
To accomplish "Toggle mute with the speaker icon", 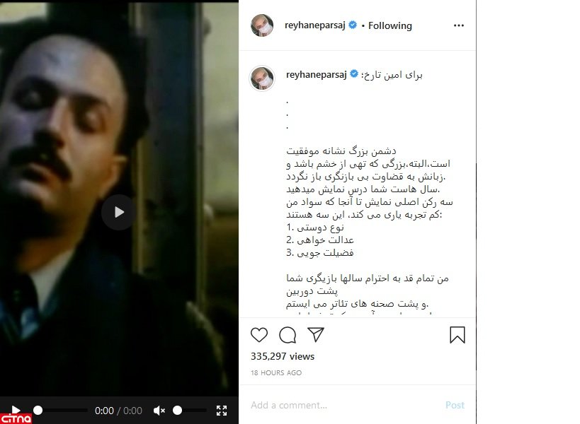I will pos(159,411).
